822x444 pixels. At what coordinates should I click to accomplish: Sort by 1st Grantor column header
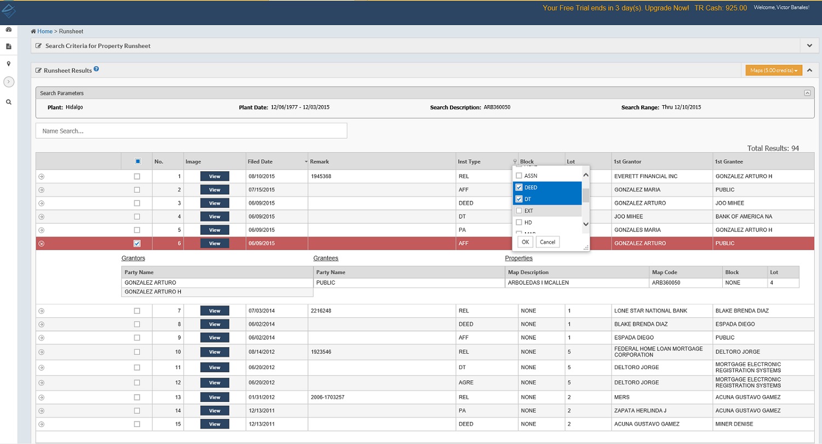pos(627,162)
